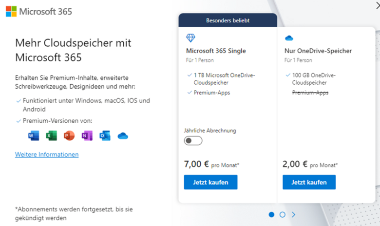Click the Excel app icon
The image size is (380, 226).
coord(51,135)
